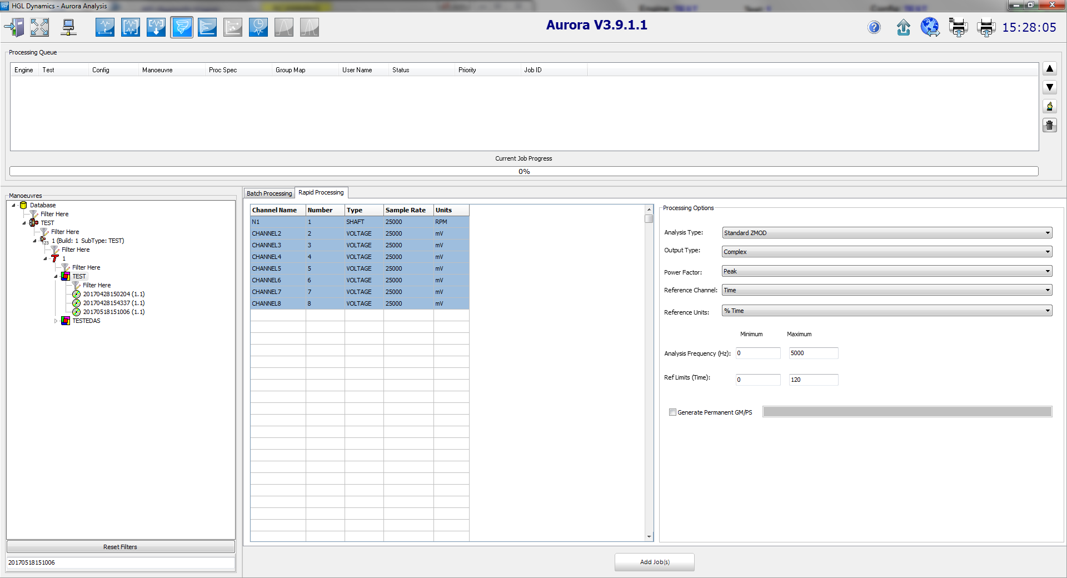
Task: Open the Analysis Type dropdown
Action: (x=887, y=233)
